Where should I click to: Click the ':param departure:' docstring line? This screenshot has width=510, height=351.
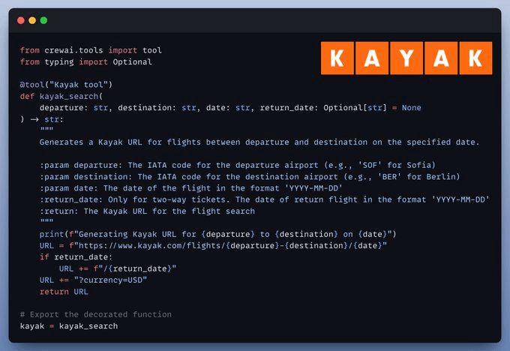pos(238,165)
